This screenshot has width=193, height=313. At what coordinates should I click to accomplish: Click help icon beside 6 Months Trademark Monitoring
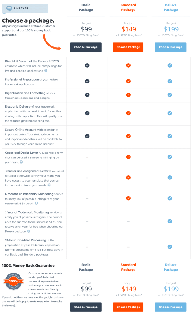click(36, 203)
